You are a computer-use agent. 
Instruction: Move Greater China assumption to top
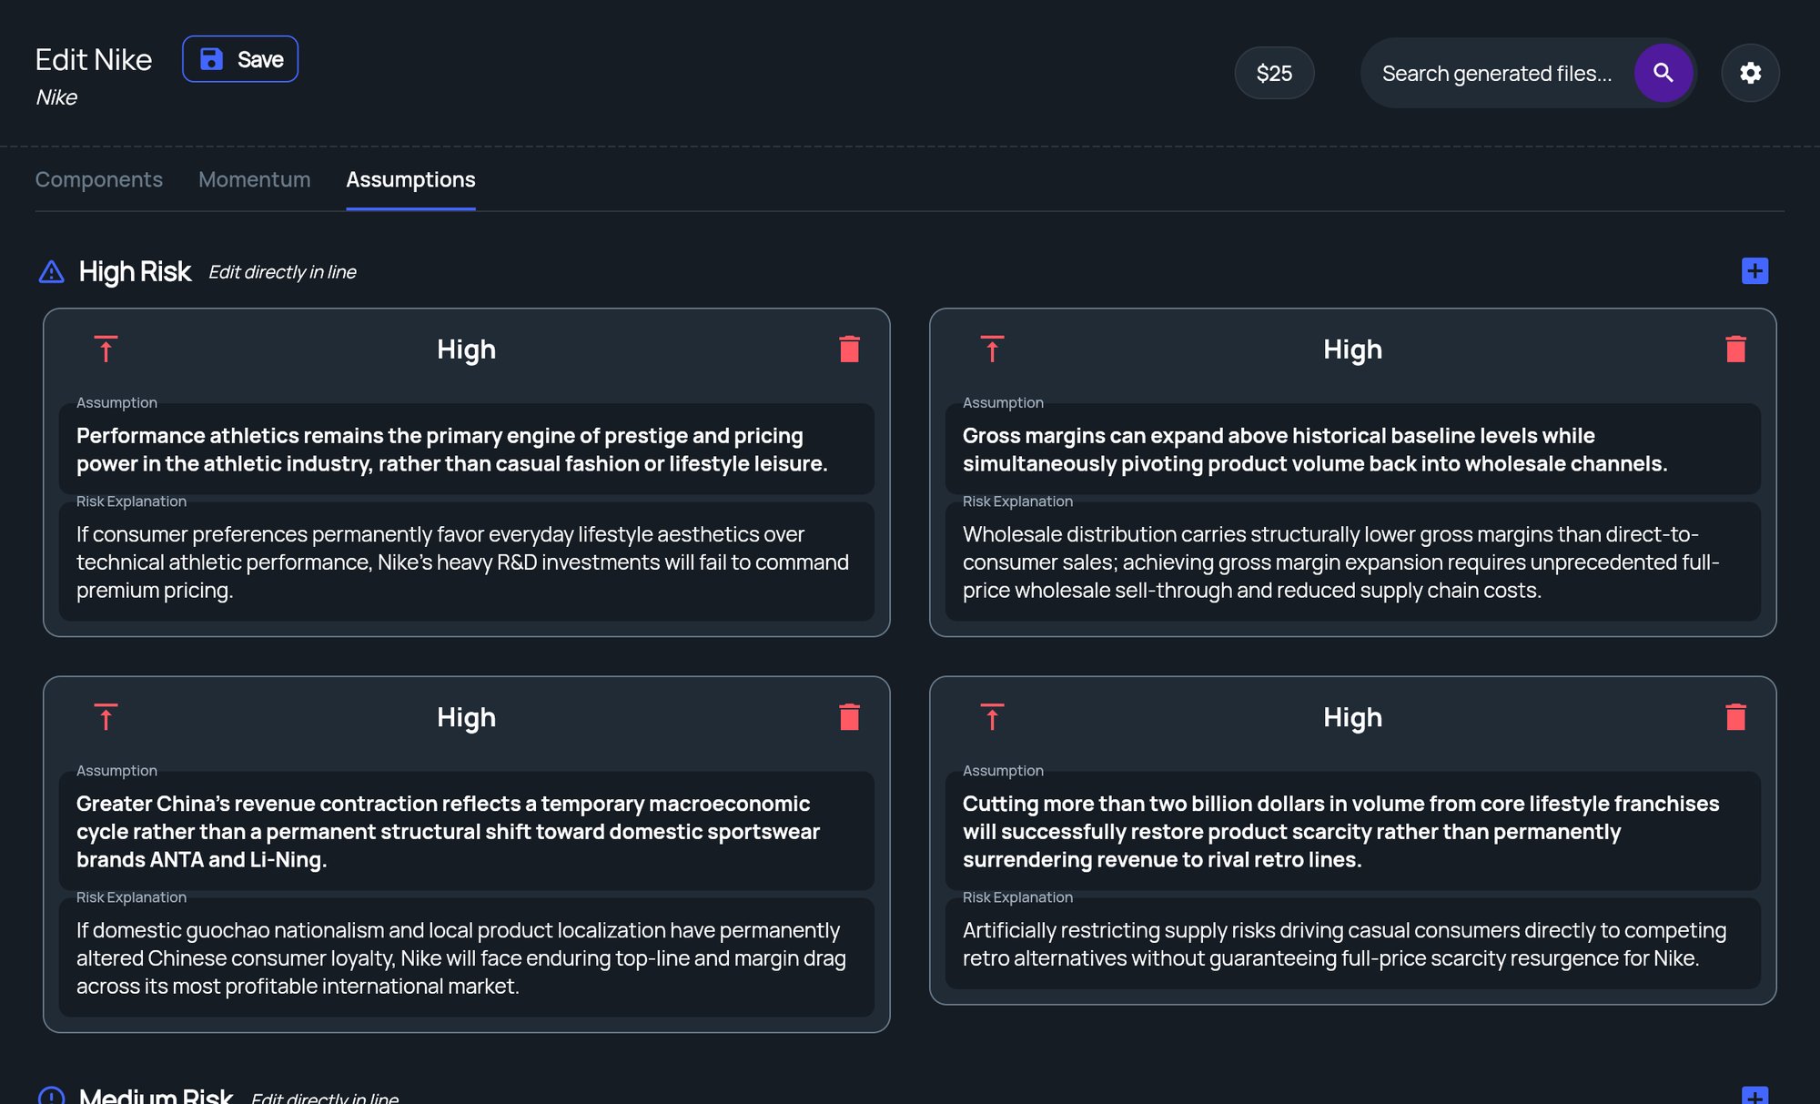tap(106, 716)
